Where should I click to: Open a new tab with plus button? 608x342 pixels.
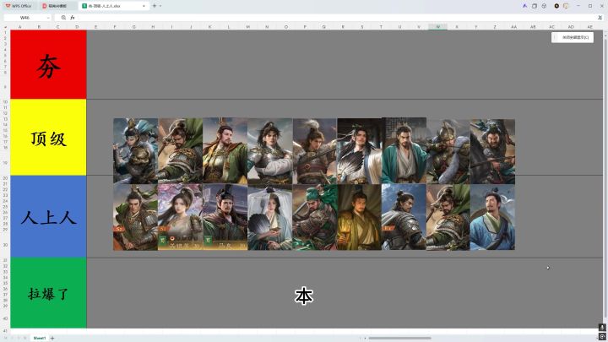[x=155, y=6]
